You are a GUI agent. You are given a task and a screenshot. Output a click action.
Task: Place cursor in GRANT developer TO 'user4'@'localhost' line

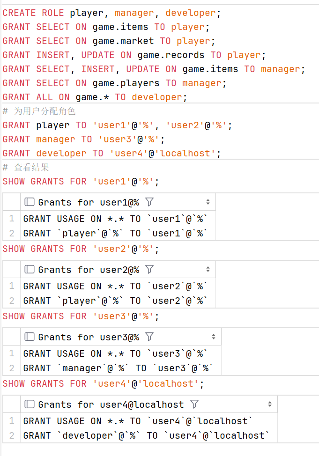pos(112,153)
